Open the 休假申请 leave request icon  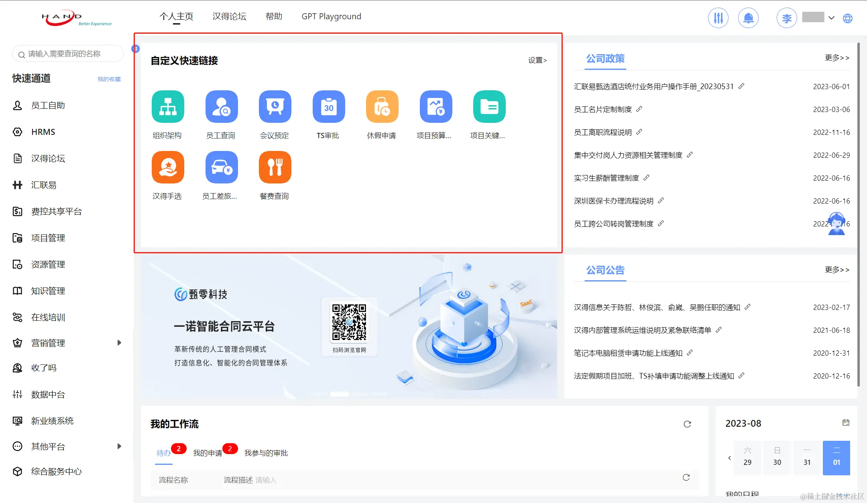[x=382, y=106]
